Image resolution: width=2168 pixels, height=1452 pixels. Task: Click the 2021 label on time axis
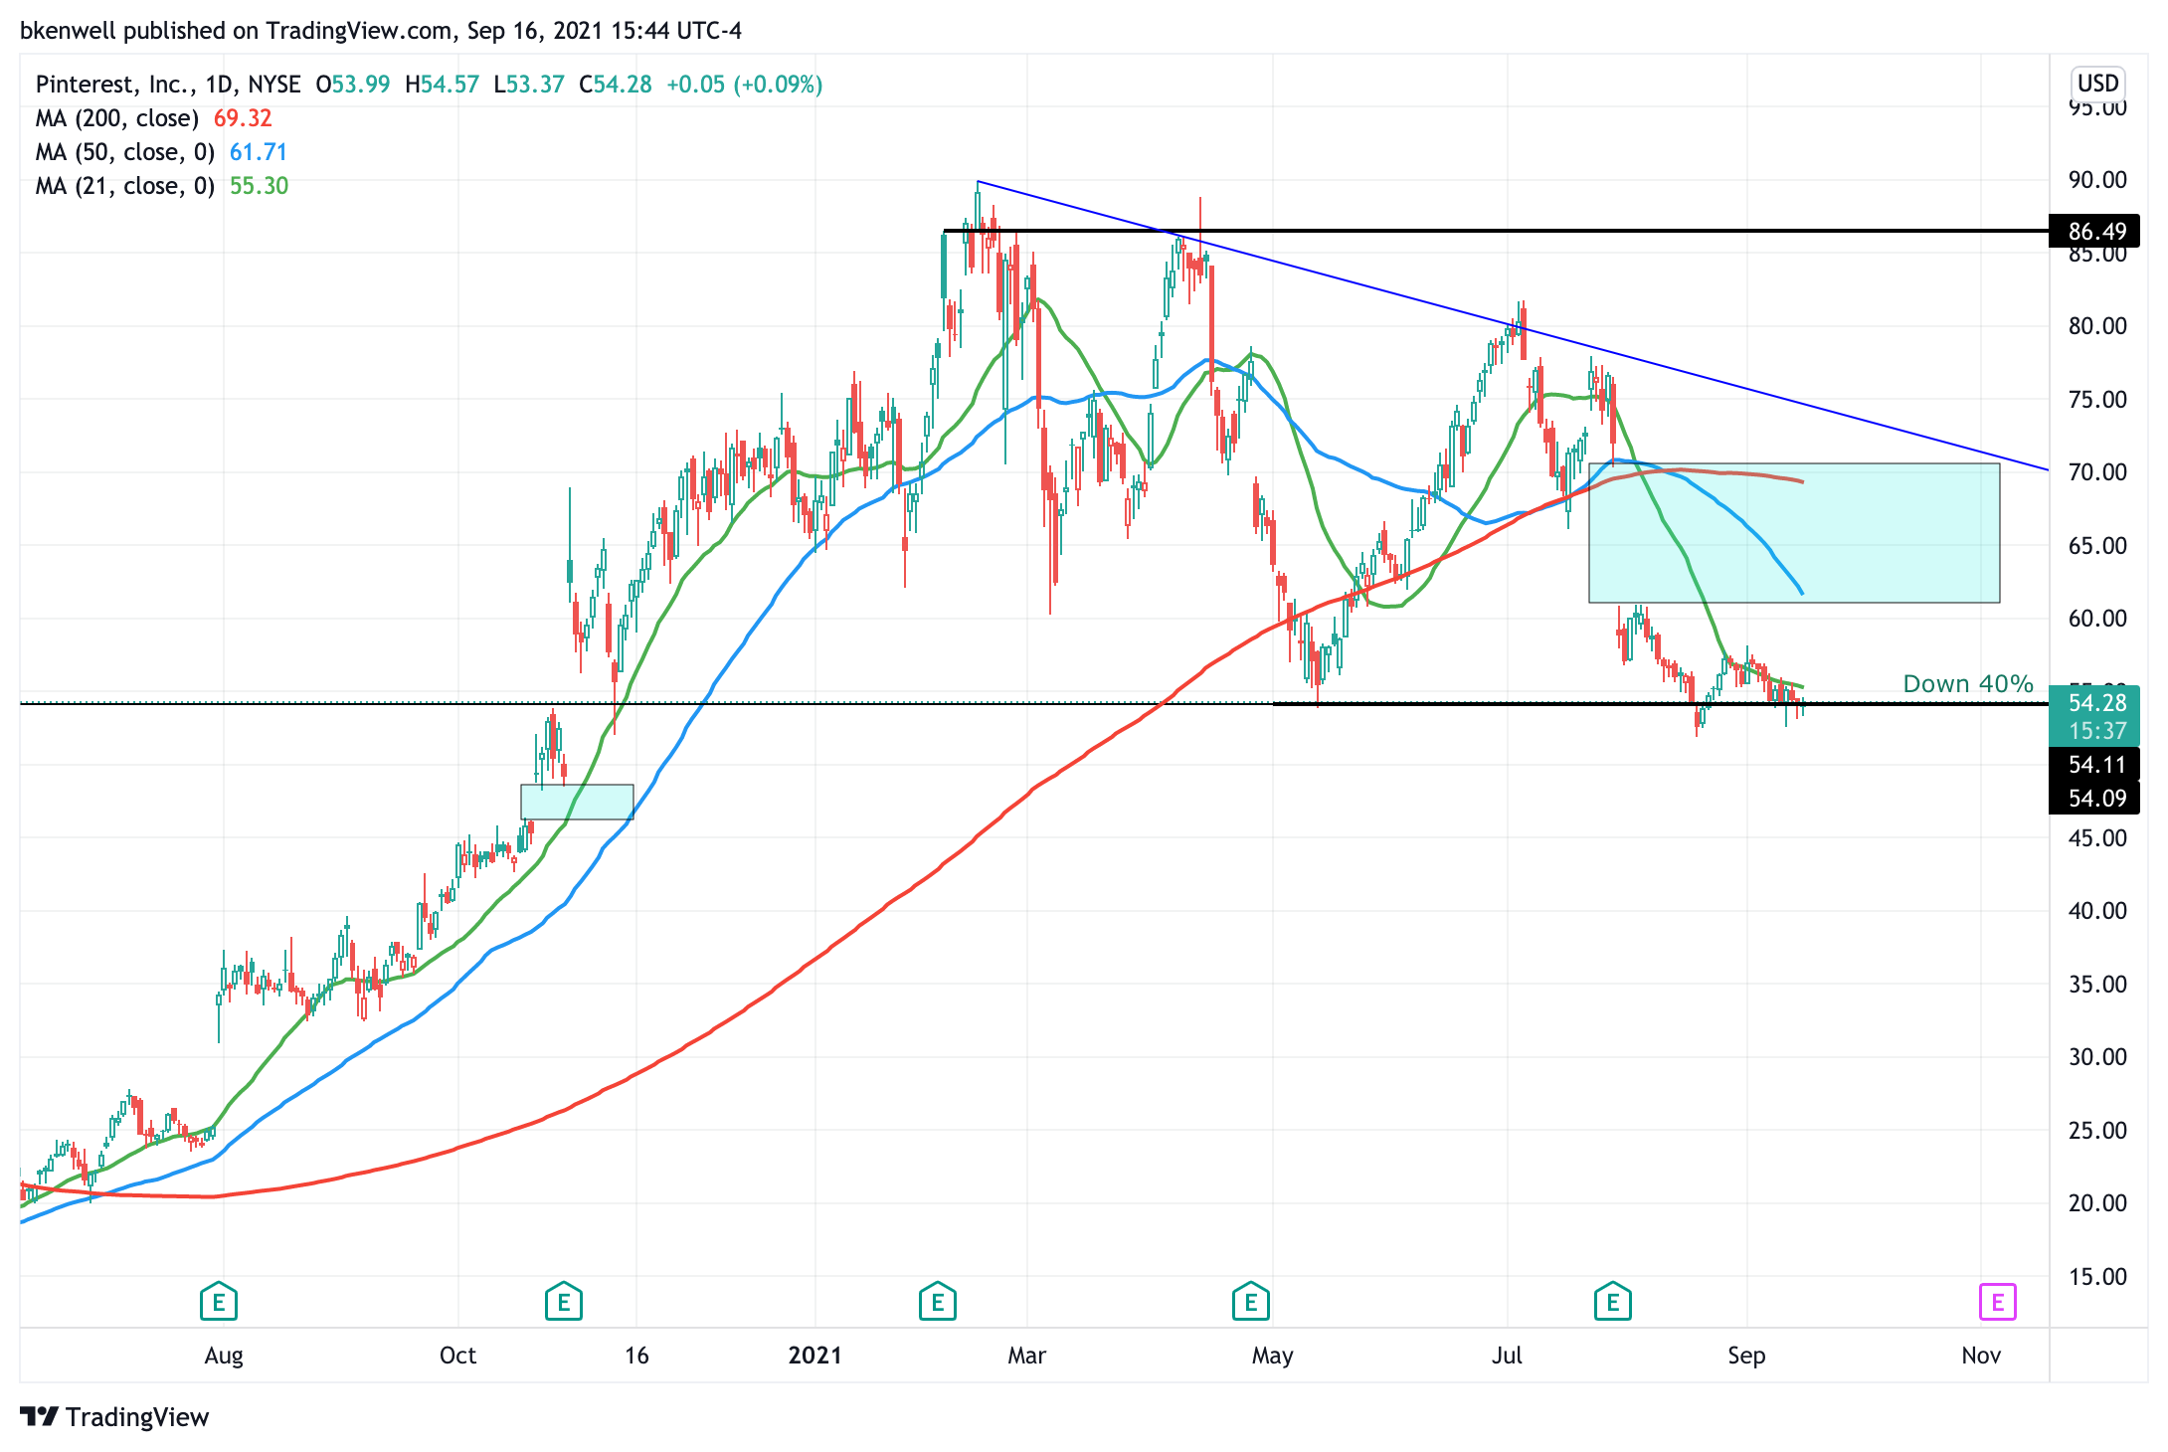814,1355
